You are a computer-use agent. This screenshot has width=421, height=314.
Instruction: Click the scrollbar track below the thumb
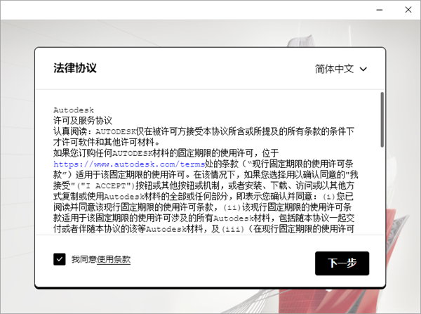382,204
